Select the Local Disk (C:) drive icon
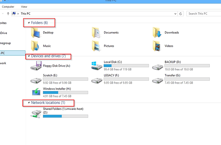Viewport: 221px width, 145px height. tap(97, 66)
